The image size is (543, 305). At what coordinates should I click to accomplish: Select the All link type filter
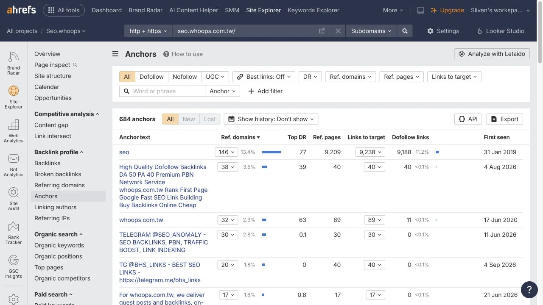click(x=127, y=77)
